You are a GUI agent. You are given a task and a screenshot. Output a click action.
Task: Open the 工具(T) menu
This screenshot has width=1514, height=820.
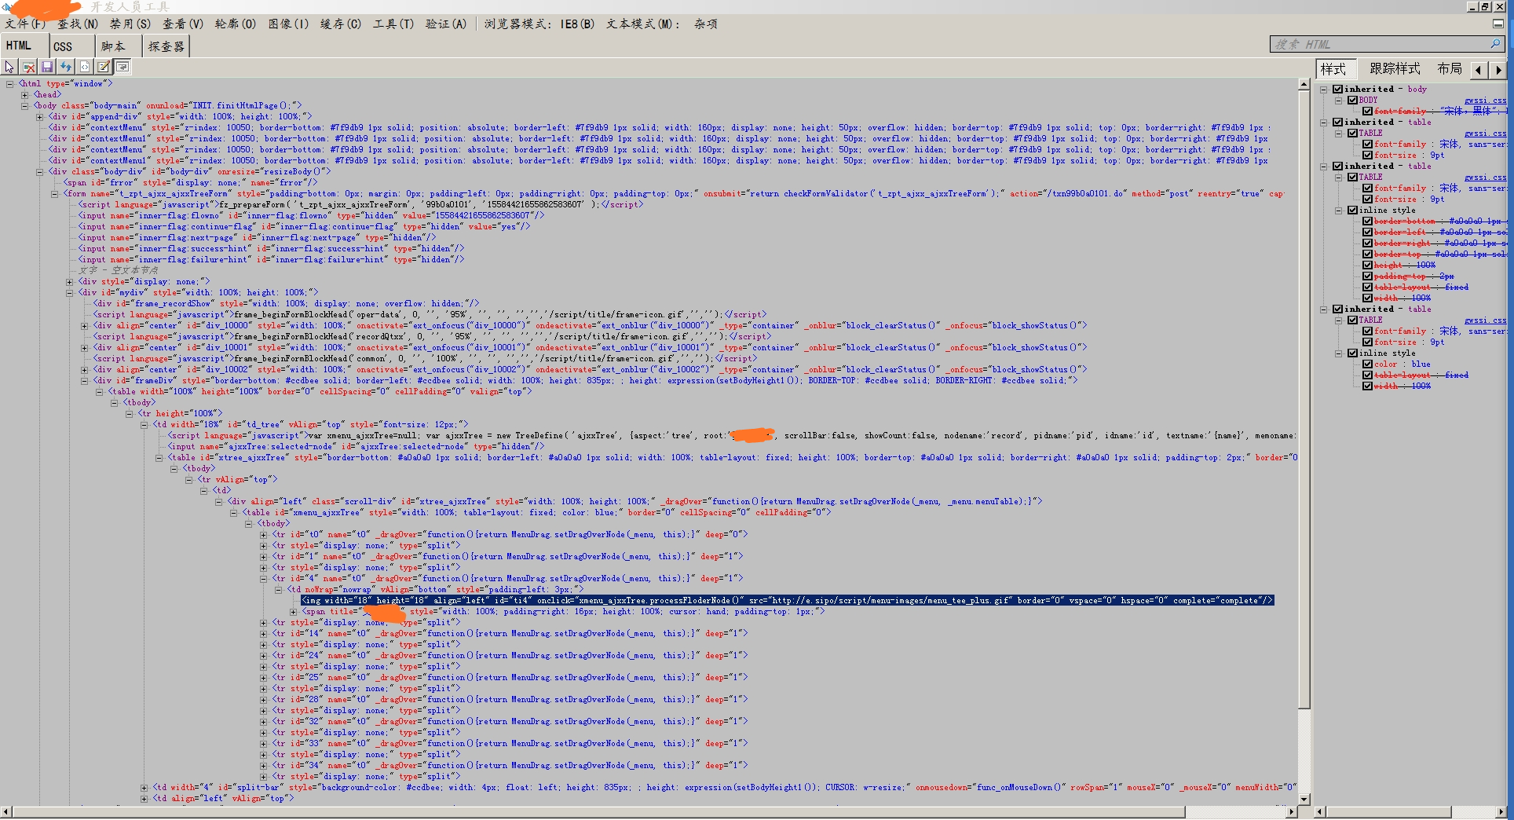click(393, 24)
